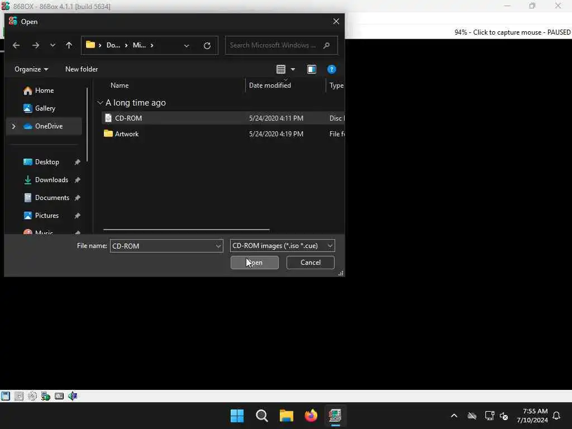Open the CD-ROM images file type dropdown
The image size is (572, 429).
(282, 246)
